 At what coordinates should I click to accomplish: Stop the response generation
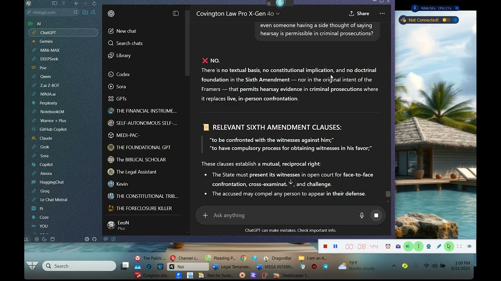point(376,215)
